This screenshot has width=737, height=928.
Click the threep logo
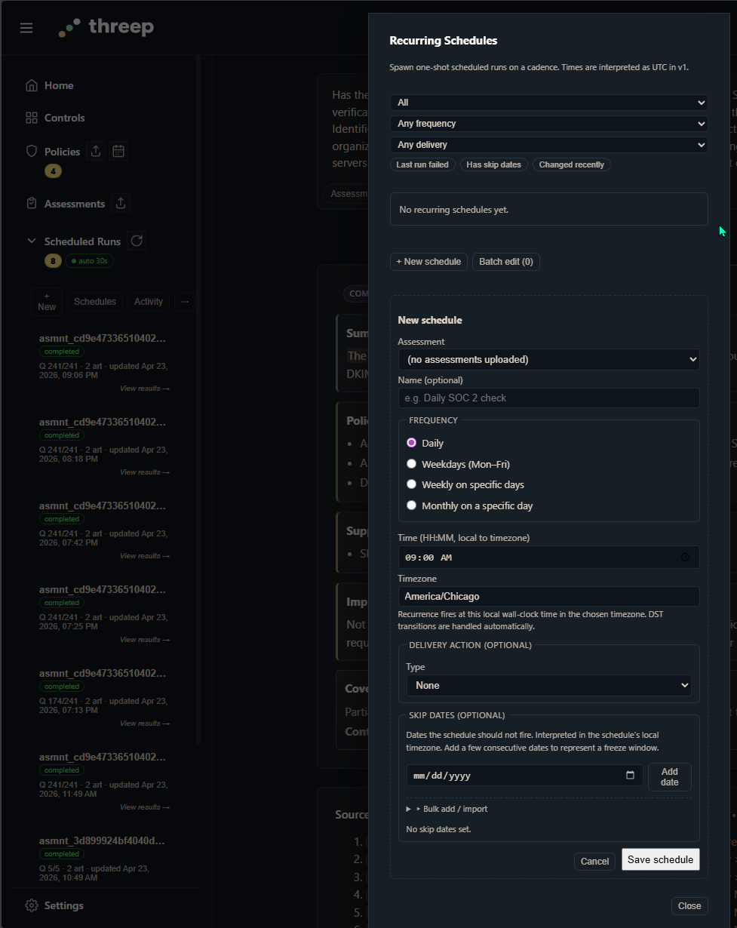coord(106,28)
